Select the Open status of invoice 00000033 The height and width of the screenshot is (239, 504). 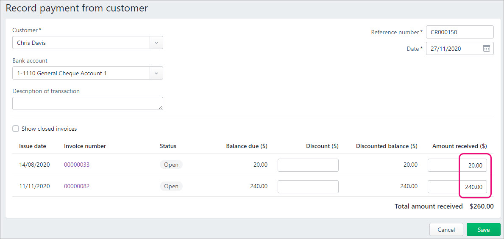[x=171, y=165]
